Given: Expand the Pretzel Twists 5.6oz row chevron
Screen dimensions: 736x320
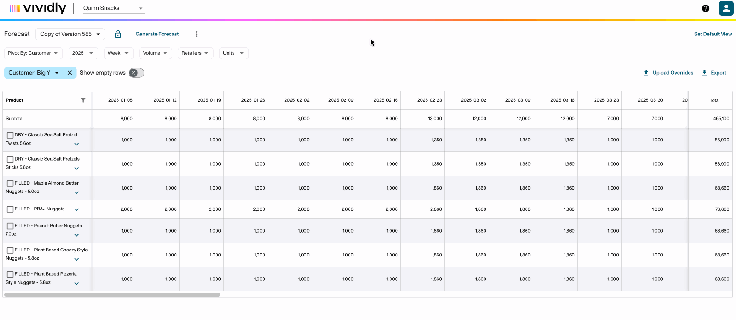Looking at the screenshot, I should click(76, 144).
